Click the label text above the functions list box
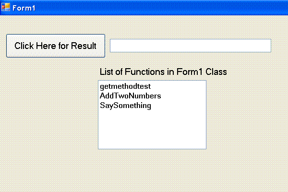288x192 pixels. tap(163, 72)
